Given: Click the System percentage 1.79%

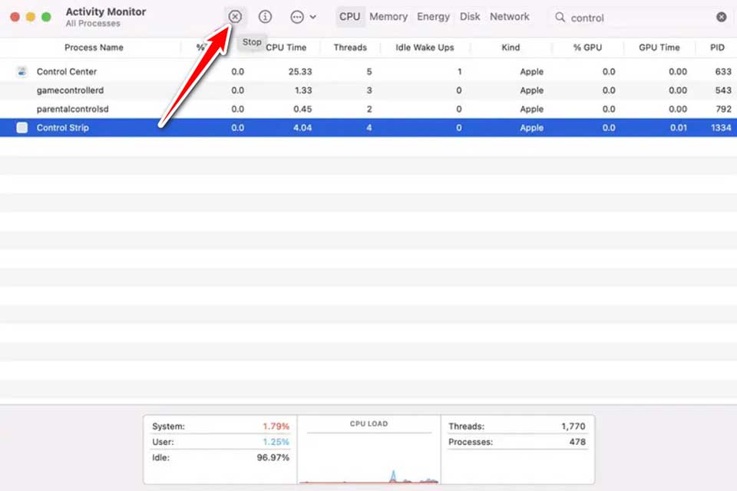Looking at the screenshot, I should (276, 427).
